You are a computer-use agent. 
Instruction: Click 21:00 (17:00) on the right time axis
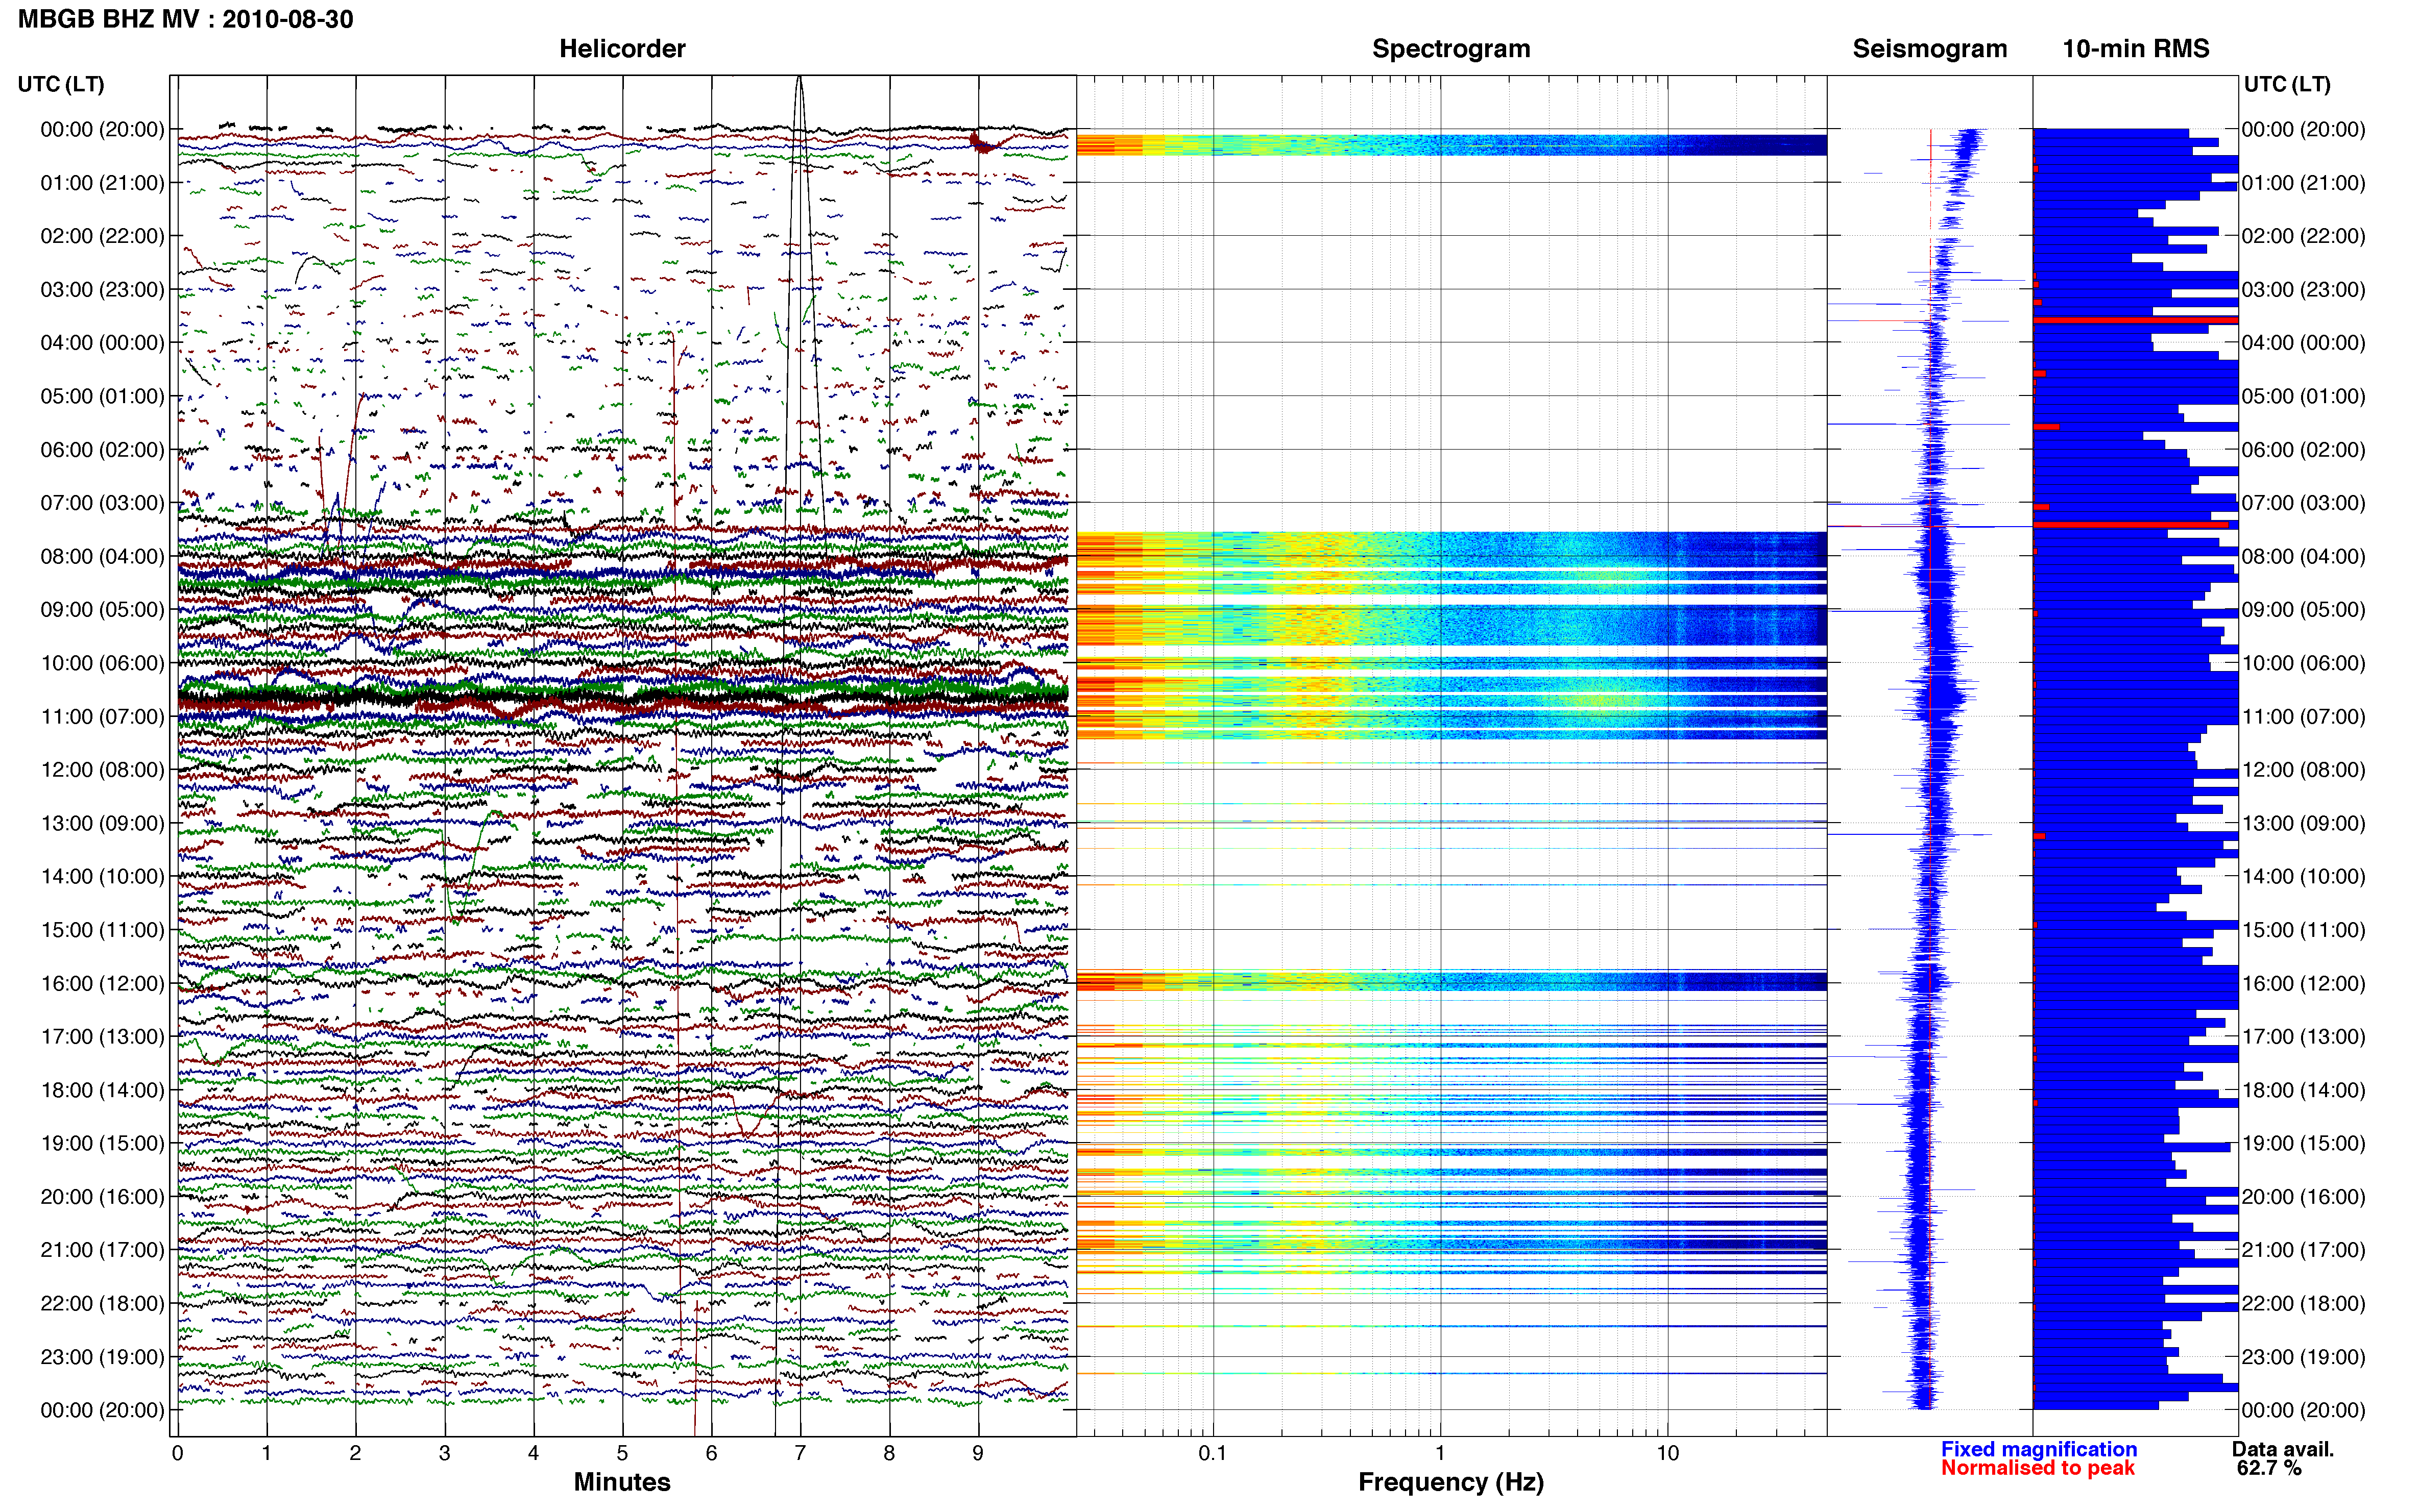[x=2304, y=1250]
